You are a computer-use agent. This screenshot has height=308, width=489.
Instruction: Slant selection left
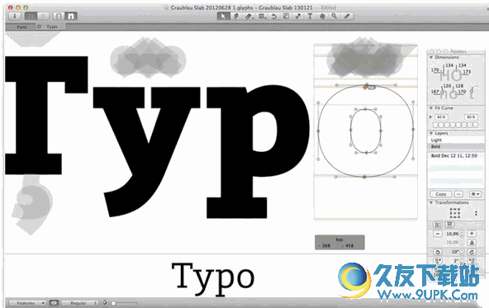(438, 261)
